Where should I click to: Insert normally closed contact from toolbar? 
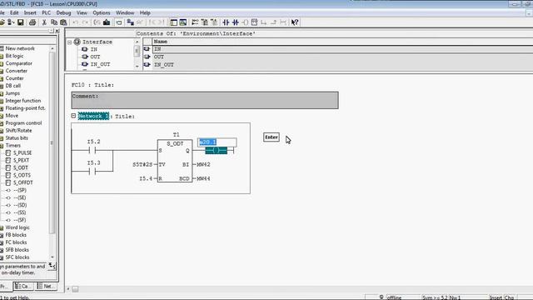click(235, 22)
